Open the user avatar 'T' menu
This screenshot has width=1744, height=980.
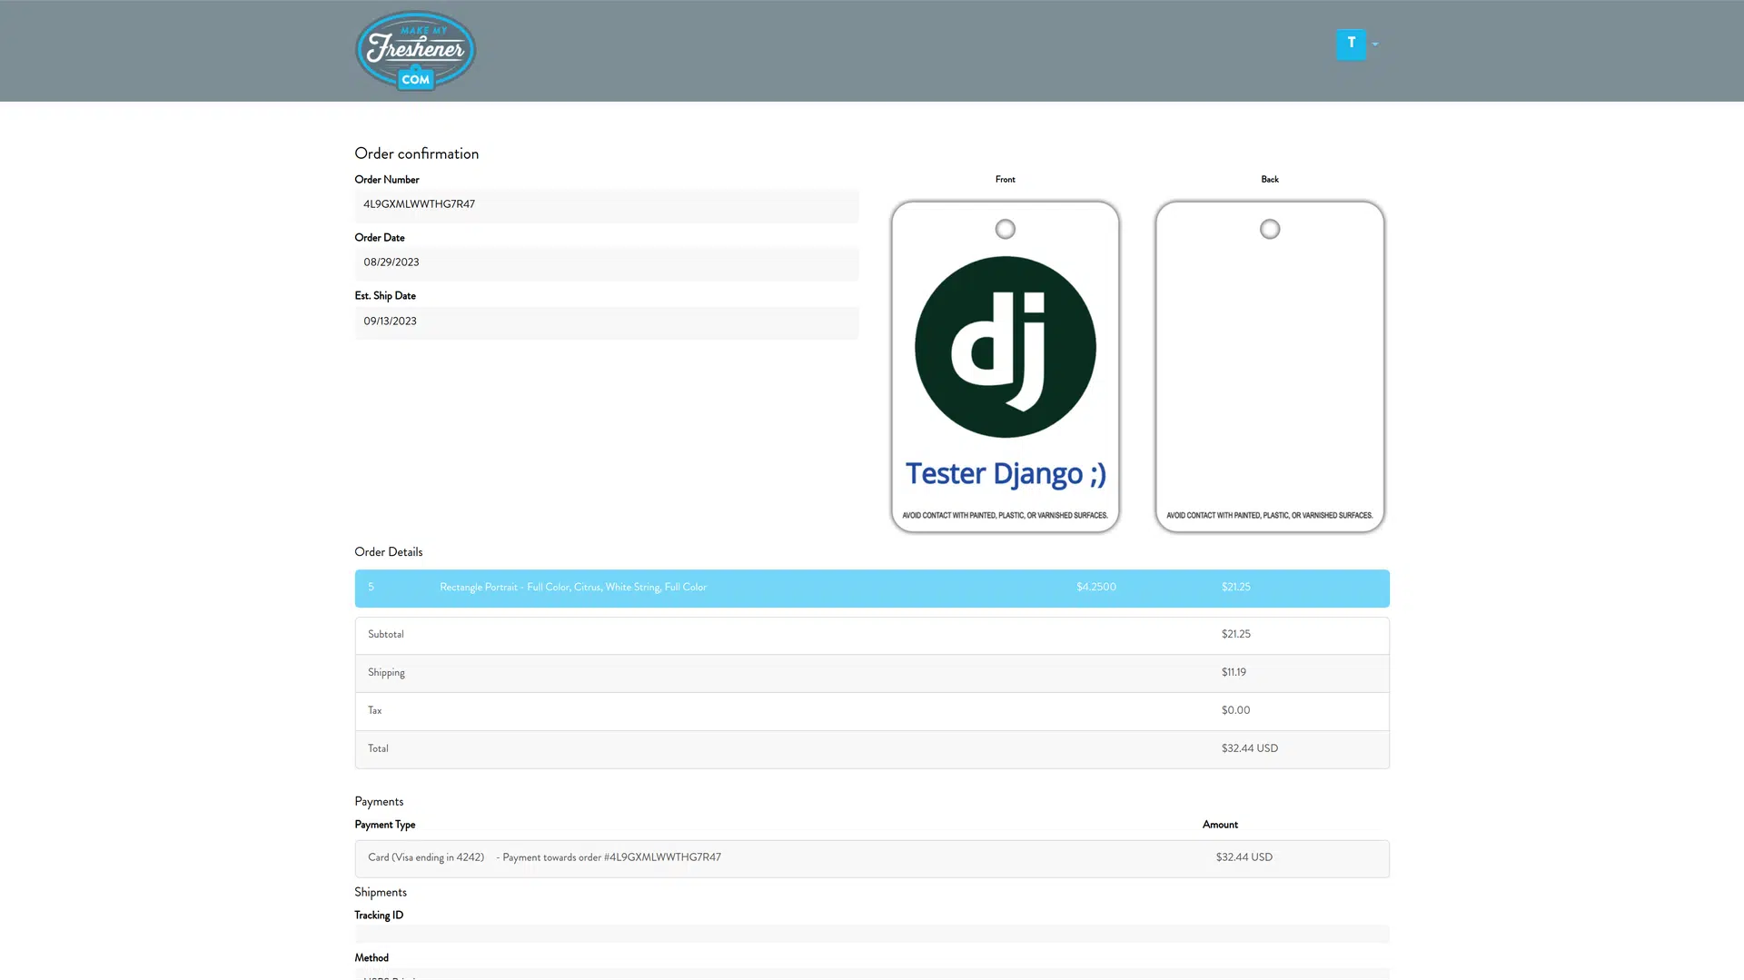(x=1351, y=44)
